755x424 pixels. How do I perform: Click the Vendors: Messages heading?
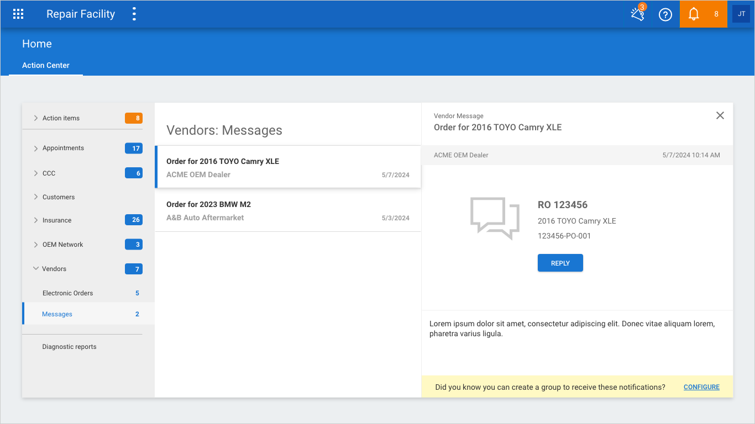[x=224, y=130]
